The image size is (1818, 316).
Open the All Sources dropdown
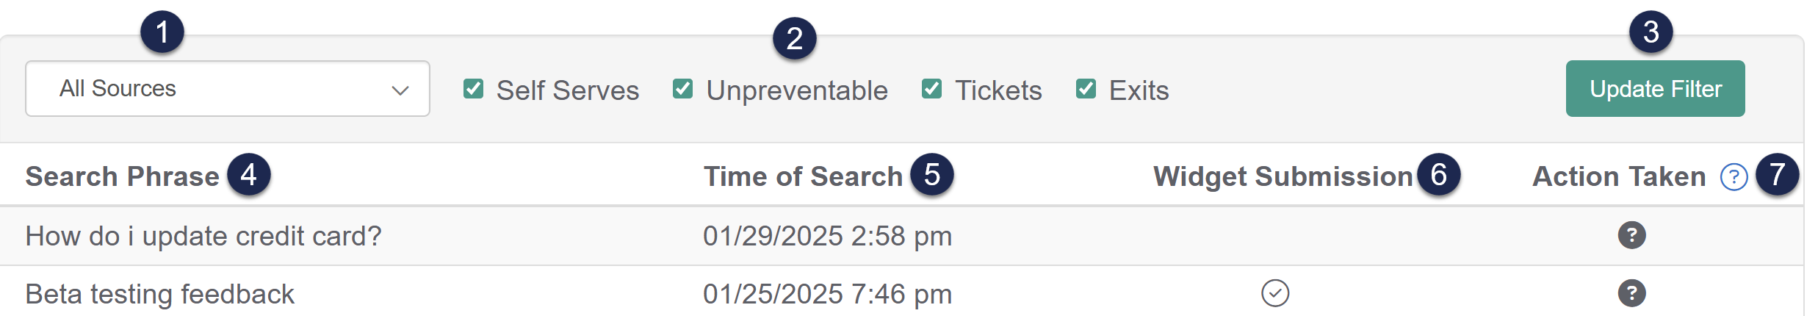click(226, 89)
